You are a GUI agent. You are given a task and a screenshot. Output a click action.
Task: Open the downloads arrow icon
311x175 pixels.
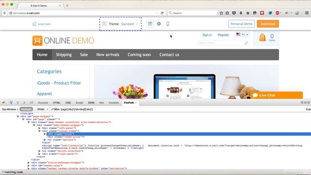pyautogui.click(x=241, y=13)
